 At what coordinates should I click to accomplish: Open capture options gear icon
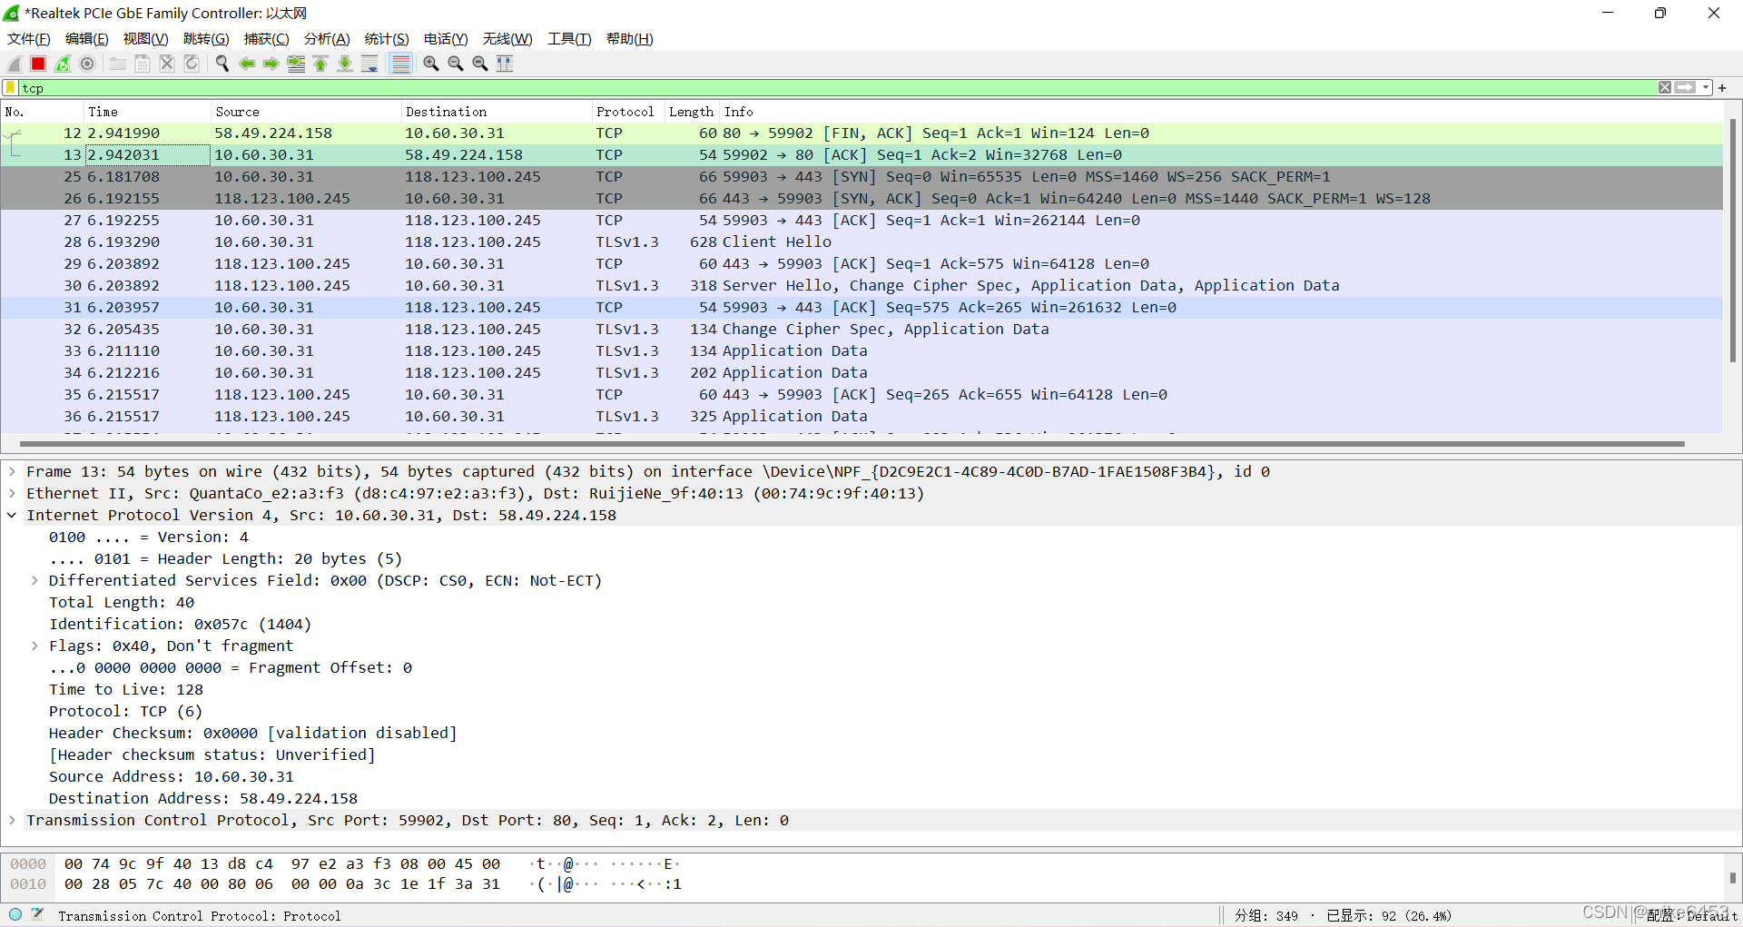click(x=87, y=64)
